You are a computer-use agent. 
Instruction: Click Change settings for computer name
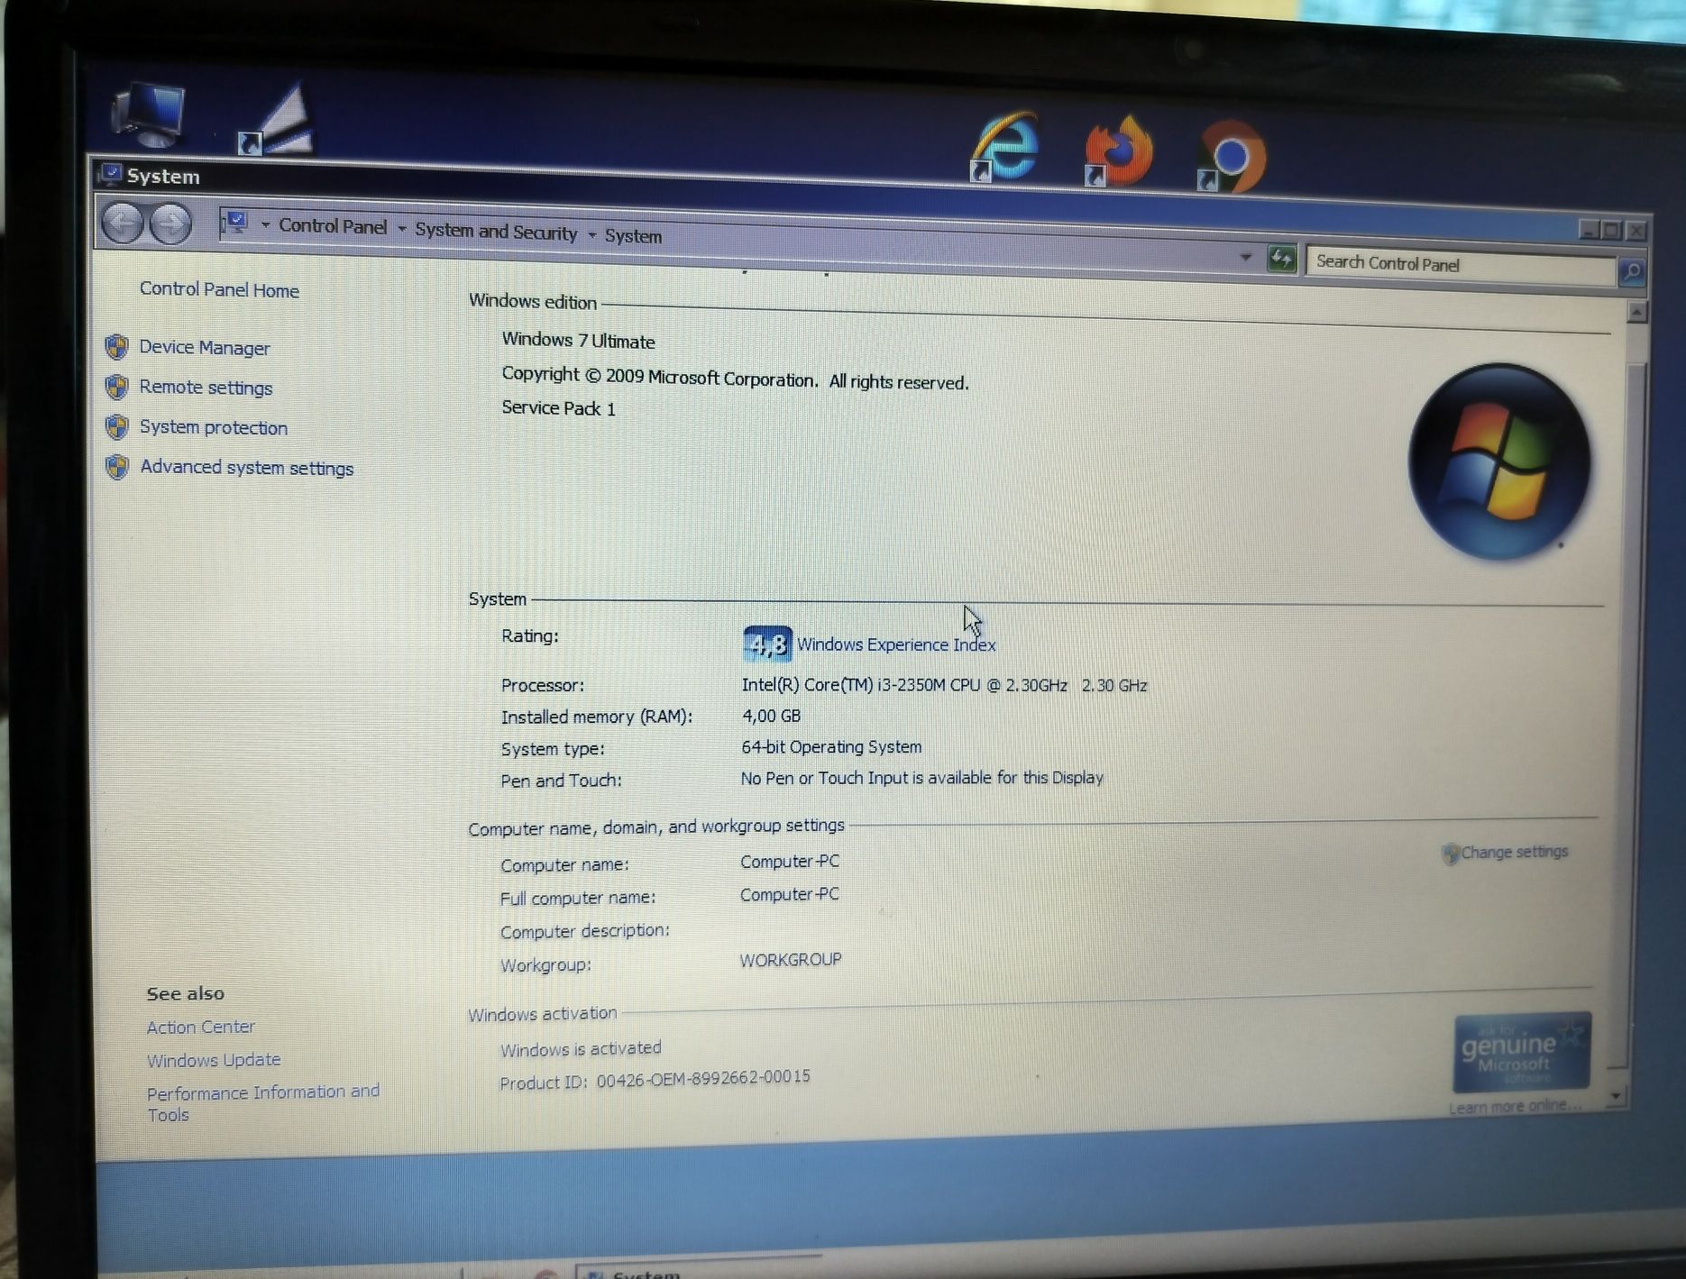tap(1514, 852)
